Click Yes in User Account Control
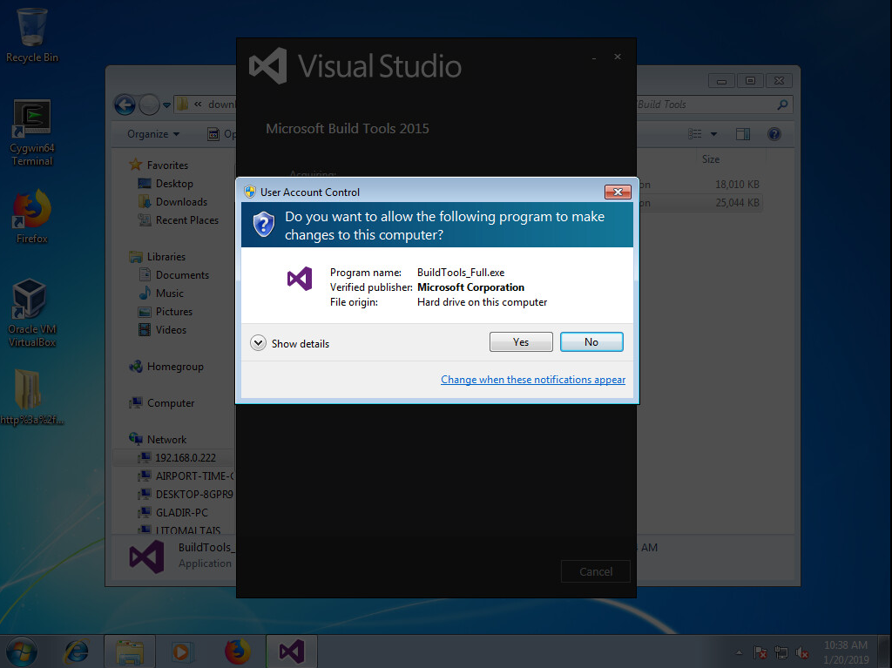Image resolution: width=892 pixels, height=668 pixels. [521, 342]
